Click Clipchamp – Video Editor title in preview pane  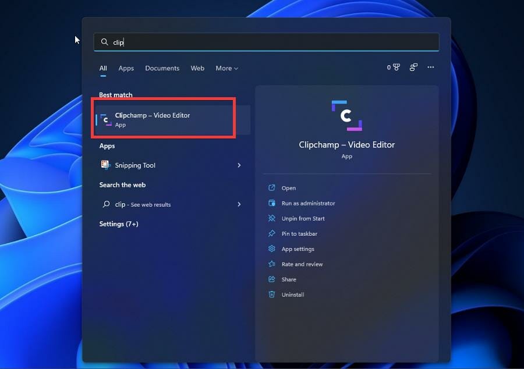346,144
